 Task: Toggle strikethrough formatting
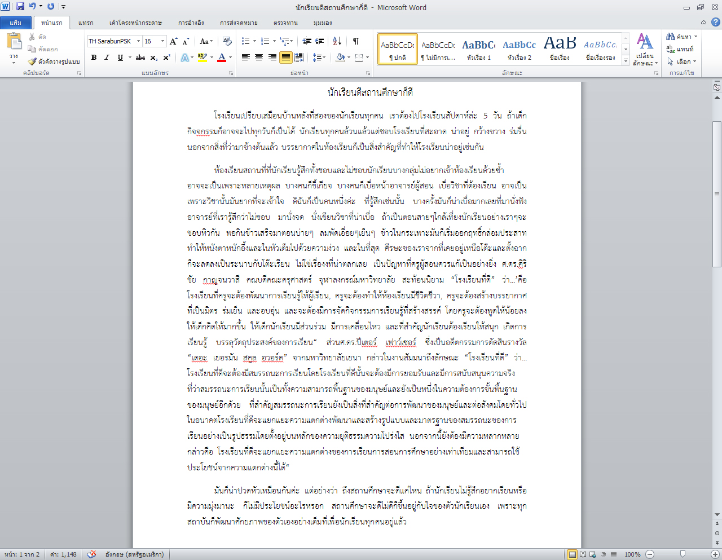point(140,58)
